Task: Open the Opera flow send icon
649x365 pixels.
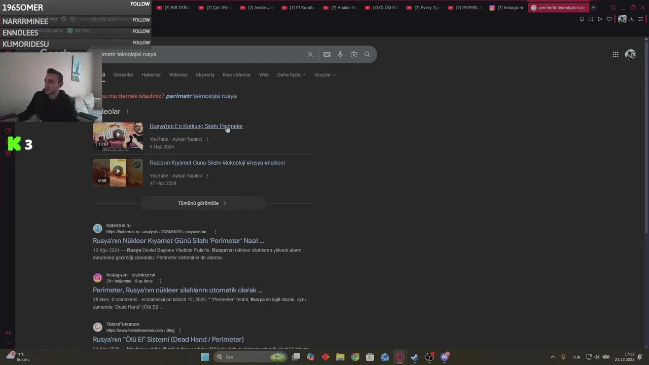Action: [x=600, y=19]
